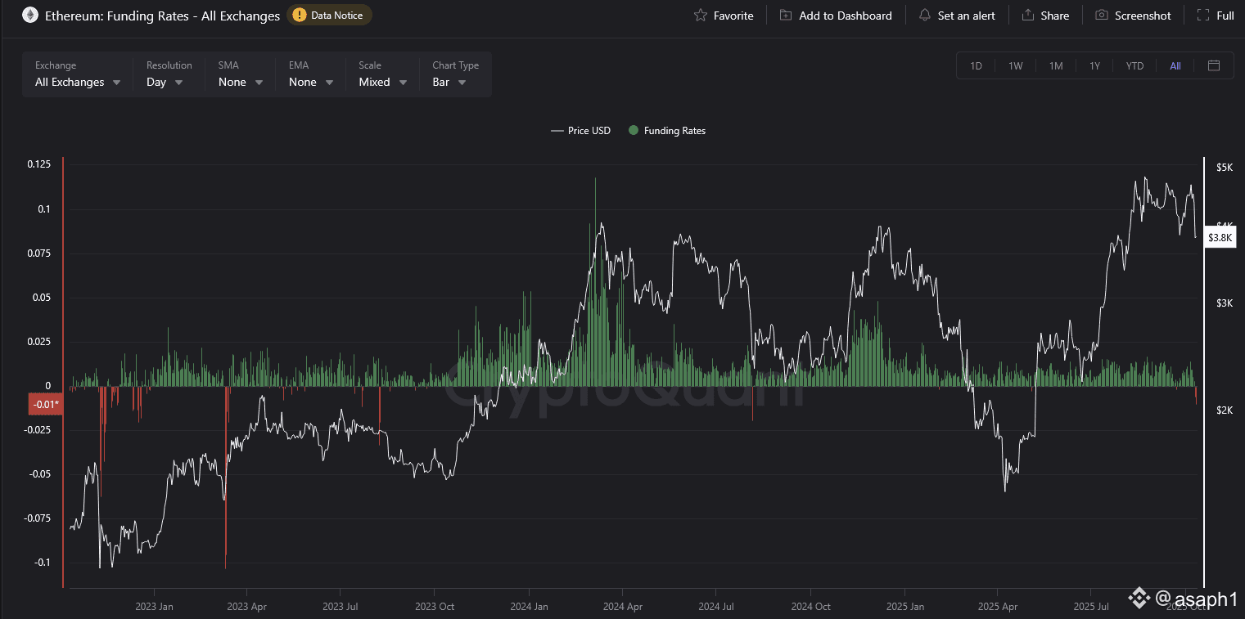The image size is (1245, 619).
Task: Expand the Resolution Day dropdown
Action: click(x=165, y=82)
